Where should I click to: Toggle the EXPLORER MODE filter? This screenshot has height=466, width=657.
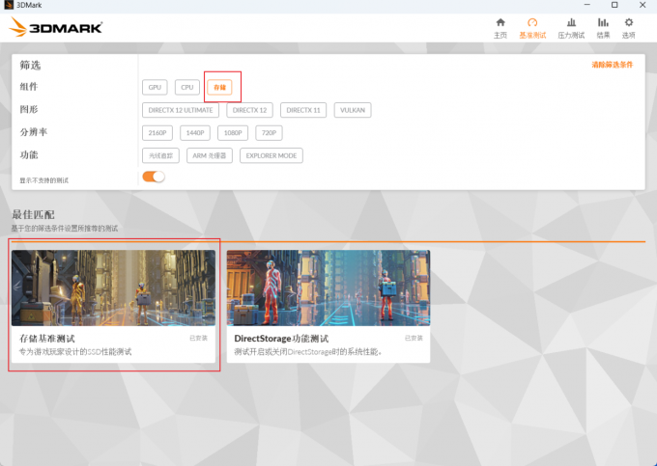point(271,155)
